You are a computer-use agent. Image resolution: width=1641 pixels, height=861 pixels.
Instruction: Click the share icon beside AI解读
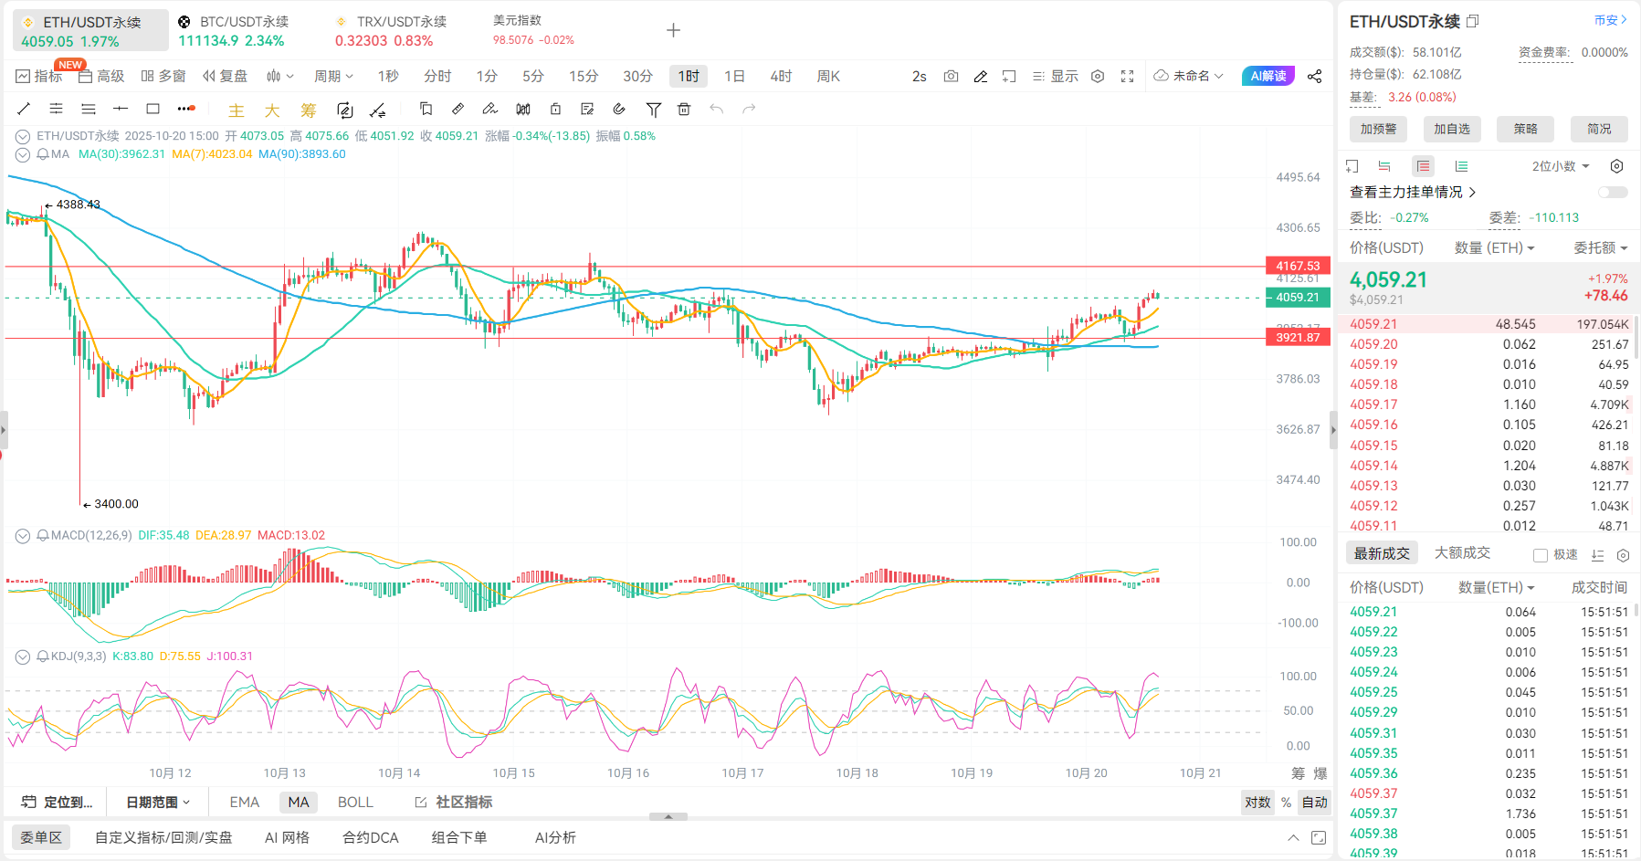[x=1314, y=77]
